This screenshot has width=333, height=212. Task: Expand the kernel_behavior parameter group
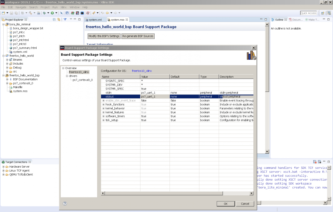(104, 108)
